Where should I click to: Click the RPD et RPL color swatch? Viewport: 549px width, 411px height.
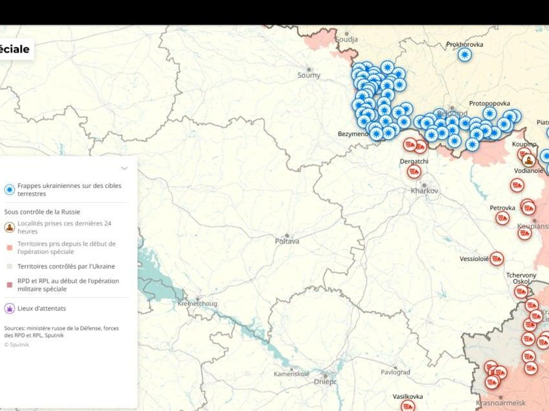9,285
